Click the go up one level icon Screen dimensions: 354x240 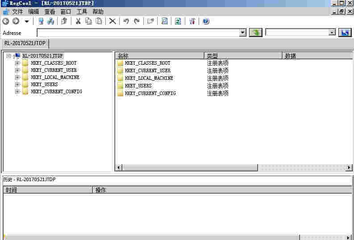(64, 21)
